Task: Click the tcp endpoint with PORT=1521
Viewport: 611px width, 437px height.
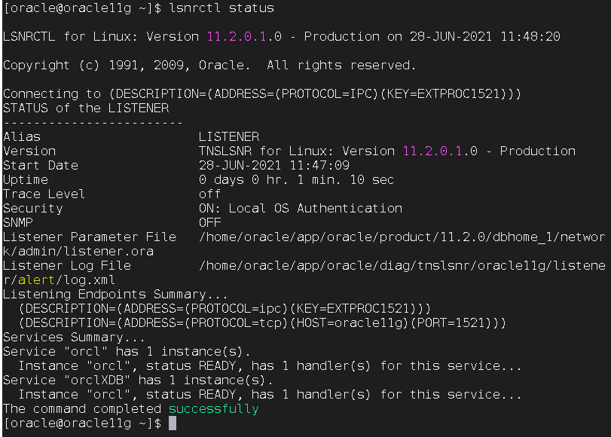Action: 262,322
